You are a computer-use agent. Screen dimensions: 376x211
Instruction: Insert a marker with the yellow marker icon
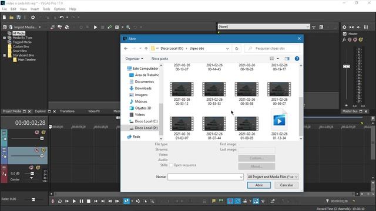pyautogui.click(x=214, y=202)
